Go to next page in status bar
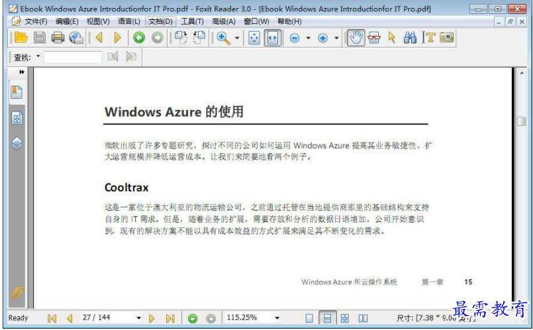The height and width of the screenshot is (330, 533). pos(152,319)
